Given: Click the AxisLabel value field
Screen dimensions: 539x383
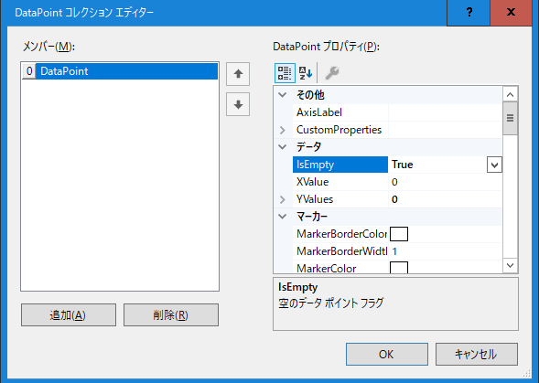Looking at the screenshot, I should [x=445, y=112].
